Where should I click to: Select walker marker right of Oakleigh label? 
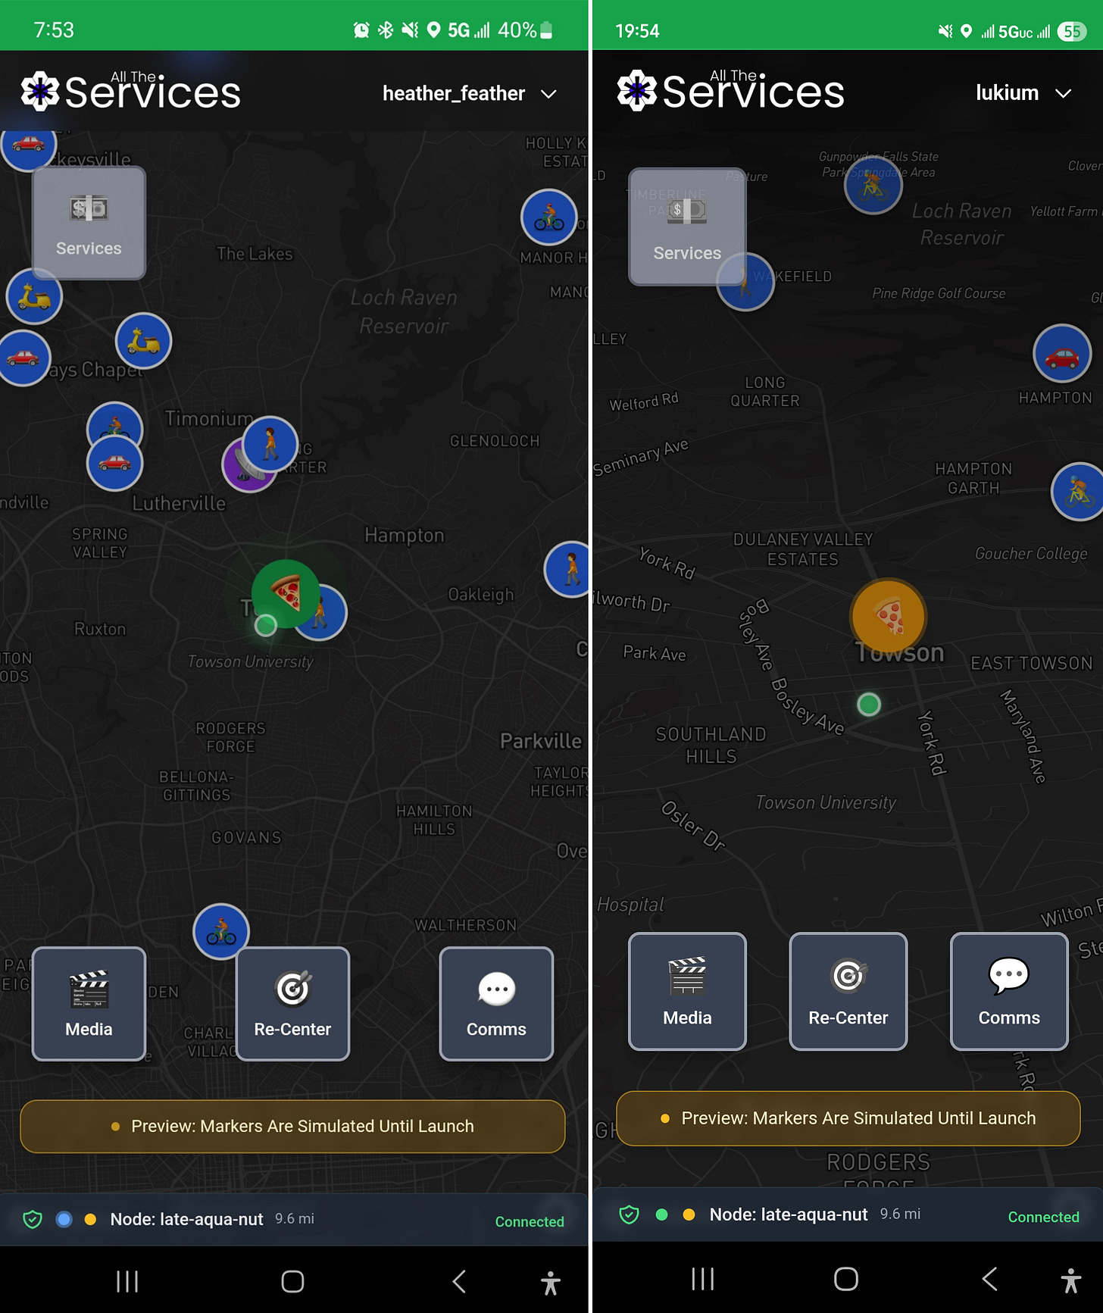coord(568,569)
